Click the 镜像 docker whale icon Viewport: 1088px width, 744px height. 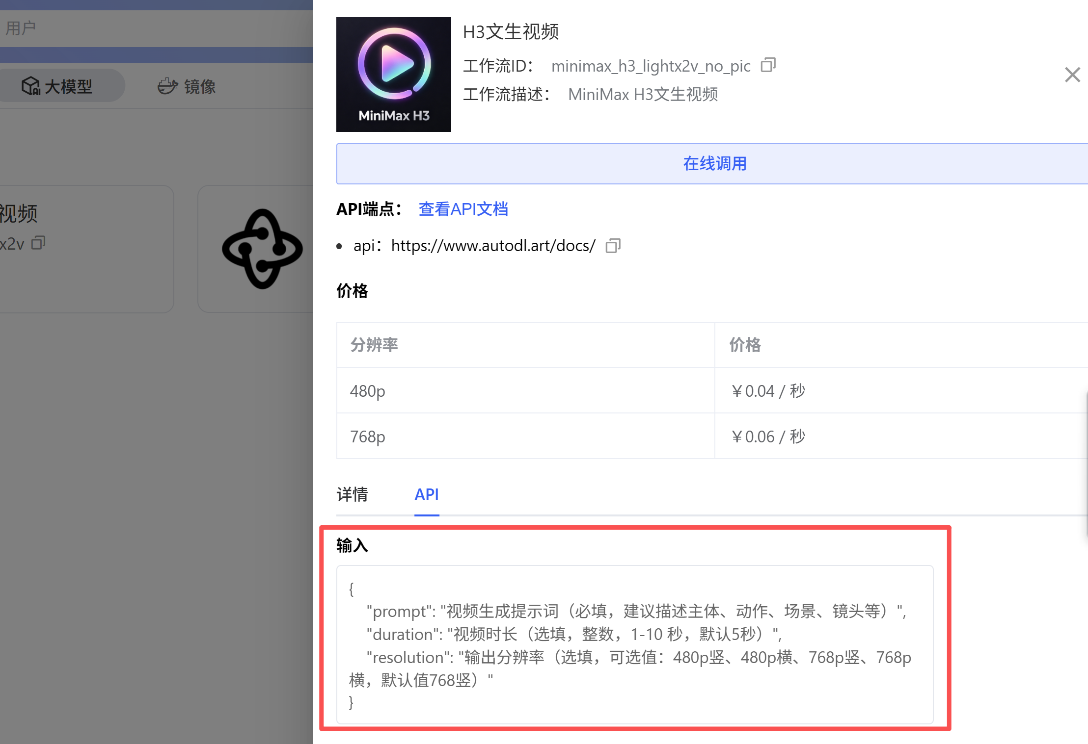pyautogui.click(x=167, y=86)
